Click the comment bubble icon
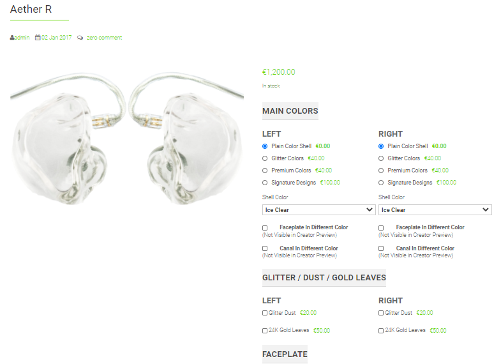The height and width of the screenshot is (364, 501). (80, 38)
